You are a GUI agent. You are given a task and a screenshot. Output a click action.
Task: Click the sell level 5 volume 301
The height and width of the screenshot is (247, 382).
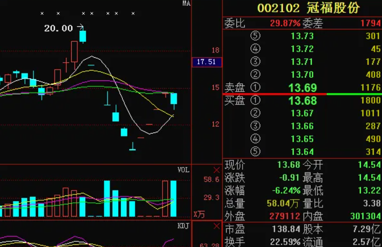click(373, 36)
